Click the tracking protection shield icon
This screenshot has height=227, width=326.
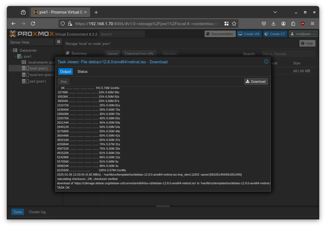click(x=63, y=24)
